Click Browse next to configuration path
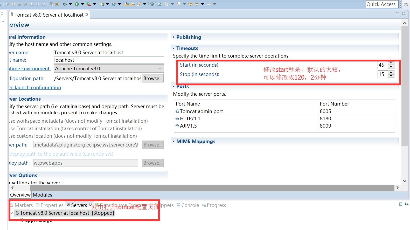 coord(153,78)
